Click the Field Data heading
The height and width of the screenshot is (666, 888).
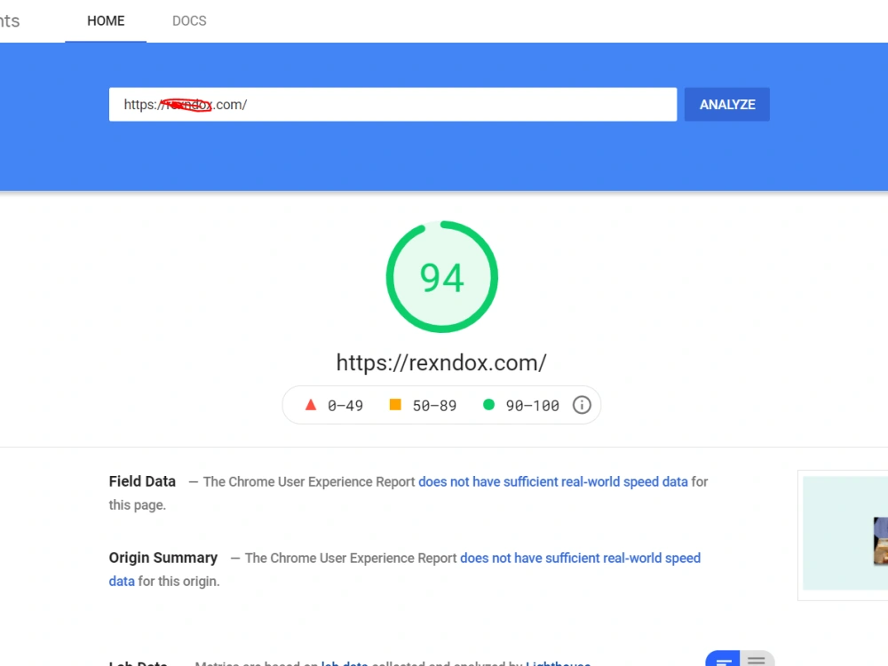(142, 481)
